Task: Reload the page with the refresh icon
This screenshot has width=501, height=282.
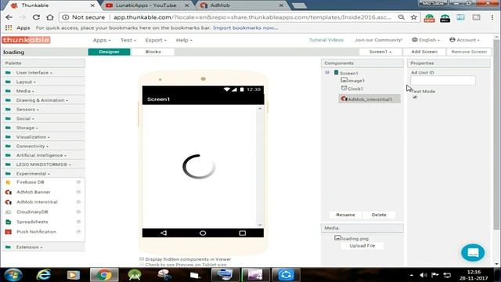Action: coord(36,17)
